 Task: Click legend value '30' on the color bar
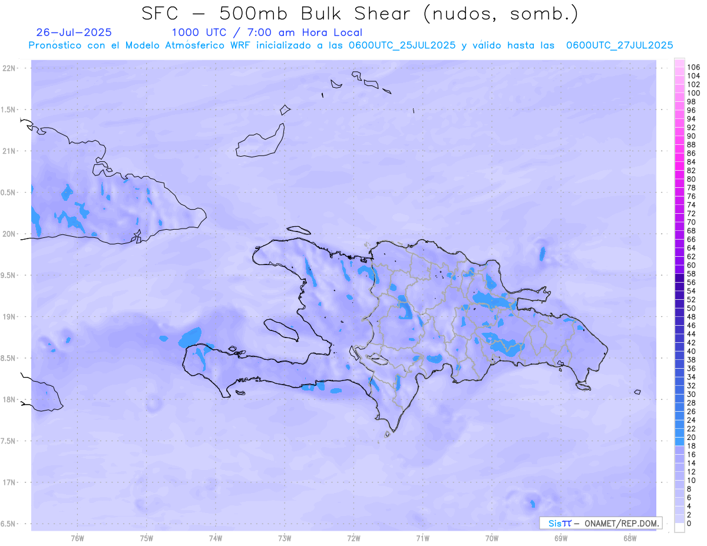coord(691,394)
